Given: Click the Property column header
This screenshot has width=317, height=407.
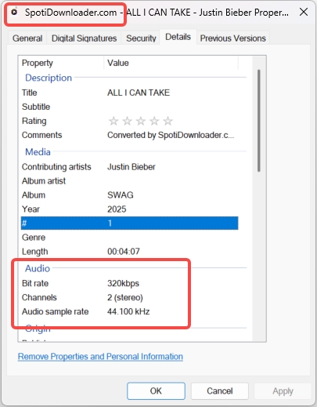Looking at the screenshot, I should (x=61, y=63).
